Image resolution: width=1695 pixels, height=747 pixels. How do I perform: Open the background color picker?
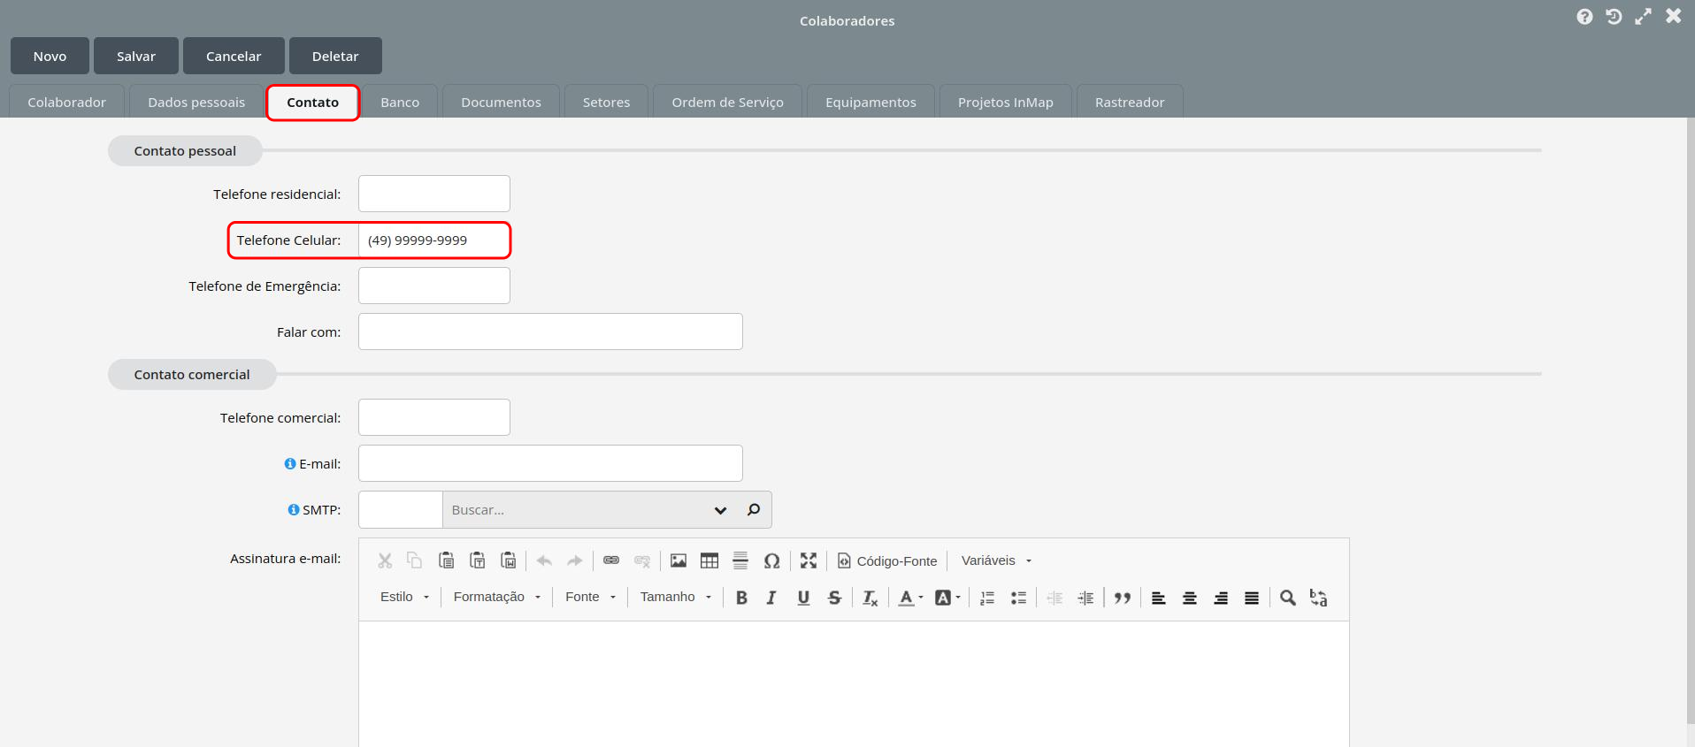(947, 598)
